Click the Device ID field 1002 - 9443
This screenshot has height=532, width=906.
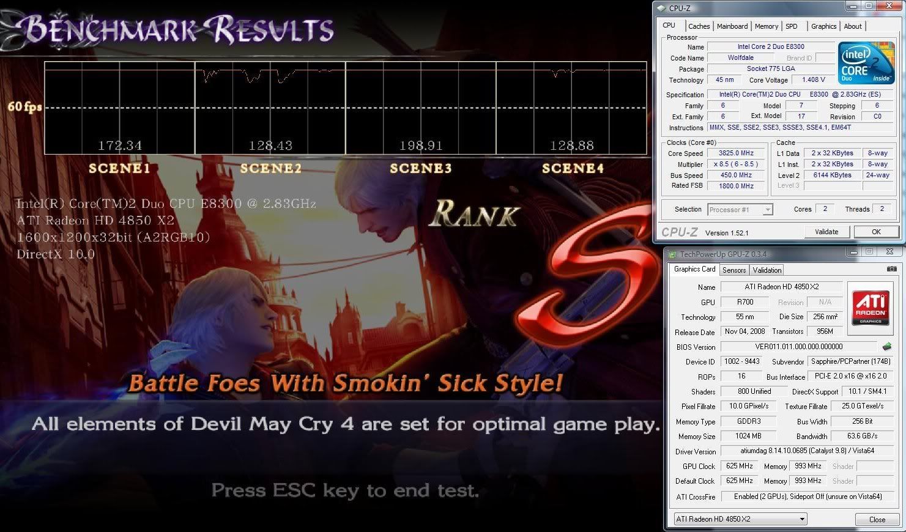coord(742,361)
